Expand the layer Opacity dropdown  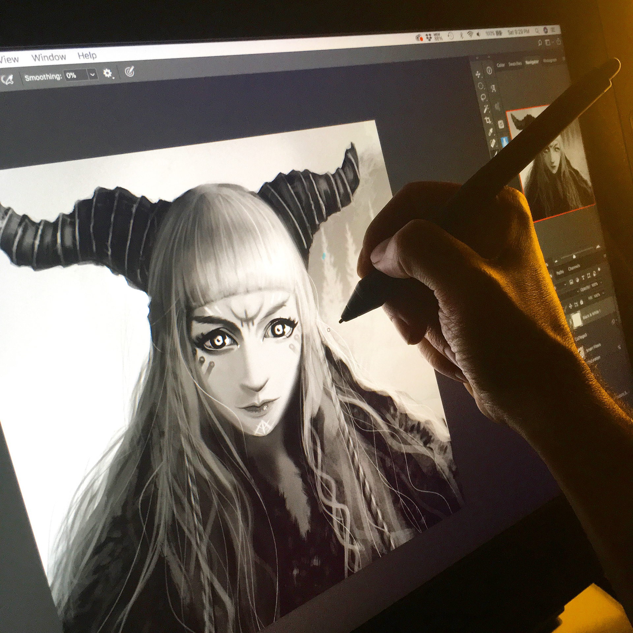pyautogui.click(x=601, y=283)
